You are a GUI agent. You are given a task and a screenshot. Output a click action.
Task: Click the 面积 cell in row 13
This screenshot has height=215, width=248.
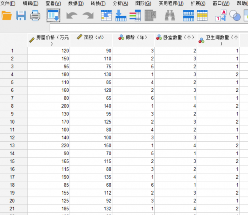click(x=91, y=145)
